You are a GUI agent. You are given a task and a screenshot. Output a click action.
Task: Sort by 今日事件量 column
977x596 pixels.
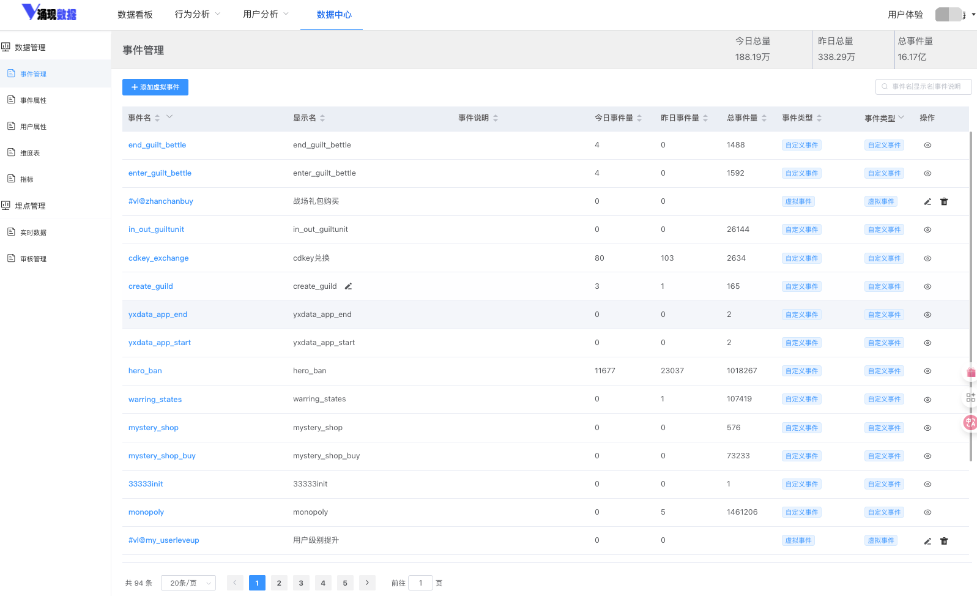click(639, 118)
